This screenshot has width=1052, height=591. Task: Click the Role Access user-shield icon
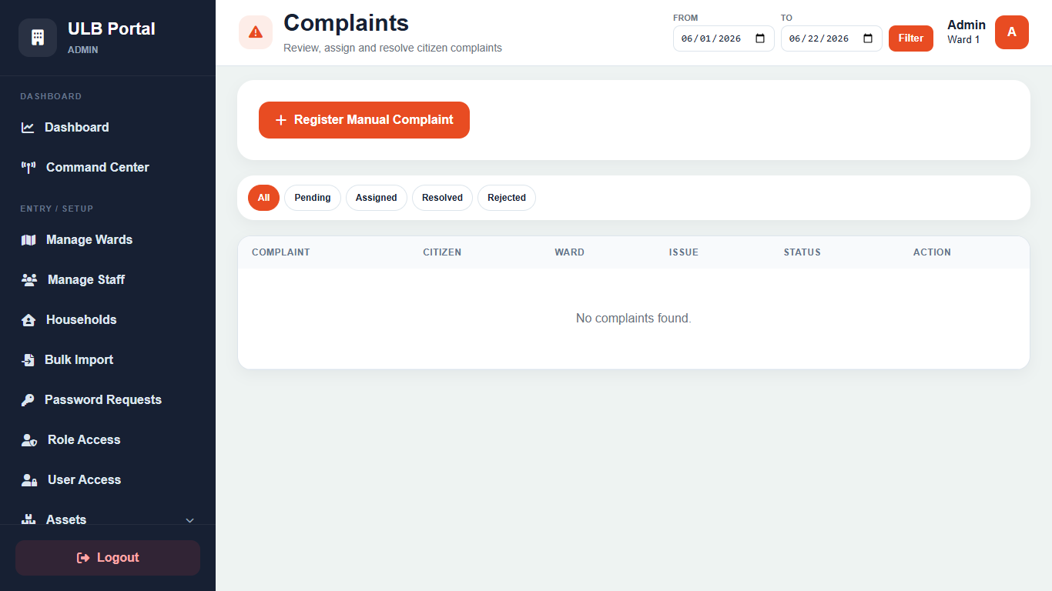[29, 440]
